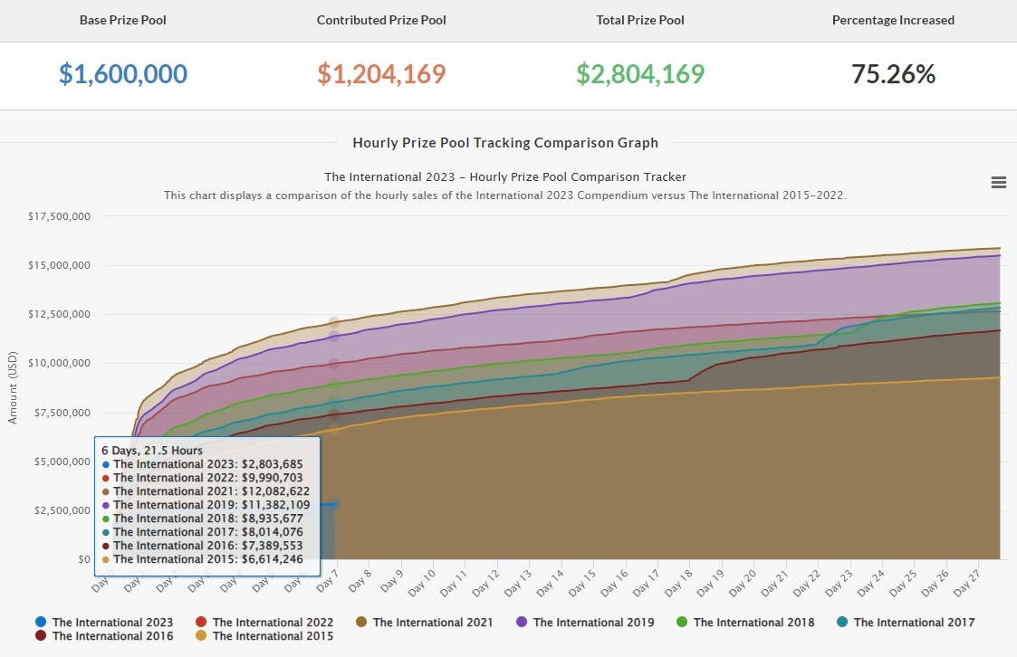
Task: Click tooltip row The International 2017: $8,014,076
Action: pyautogui.click(x=202, y=532)
